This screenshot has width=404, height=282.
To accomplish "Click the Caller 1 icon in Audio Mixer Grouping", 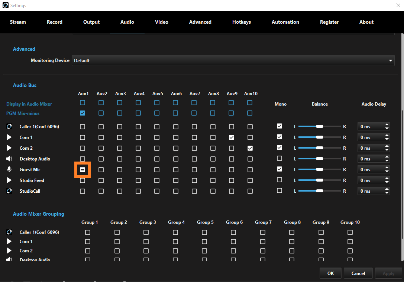I will click(9, 232).
